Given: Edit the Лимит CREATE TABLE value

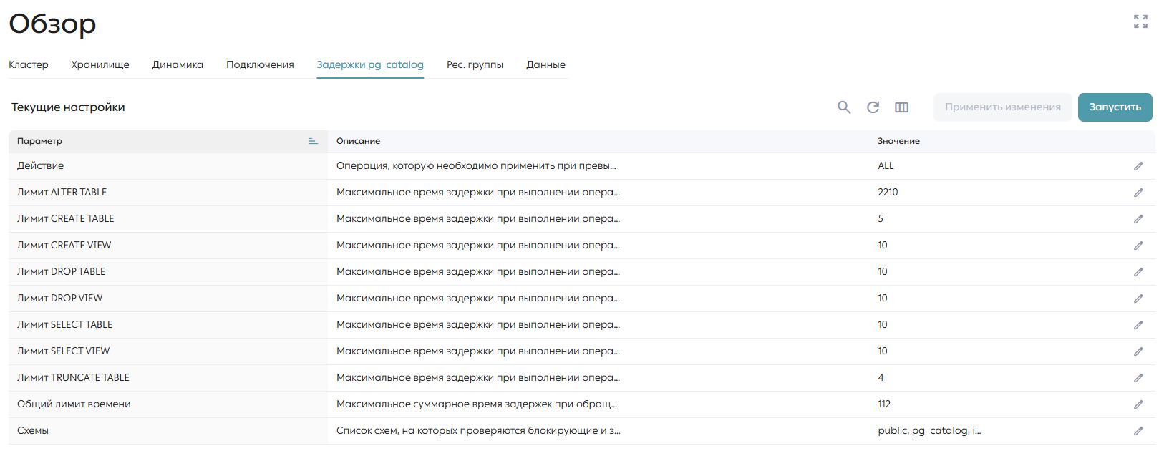Looking at the screenshot, I should pyautogui.click(x=1138, y=219).
